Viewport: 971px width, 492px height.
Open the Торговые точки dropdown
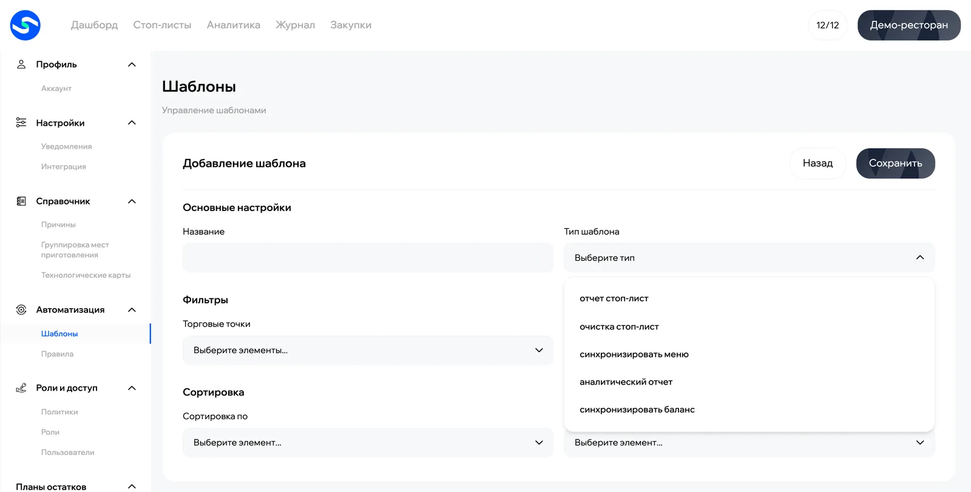[368, 351]
